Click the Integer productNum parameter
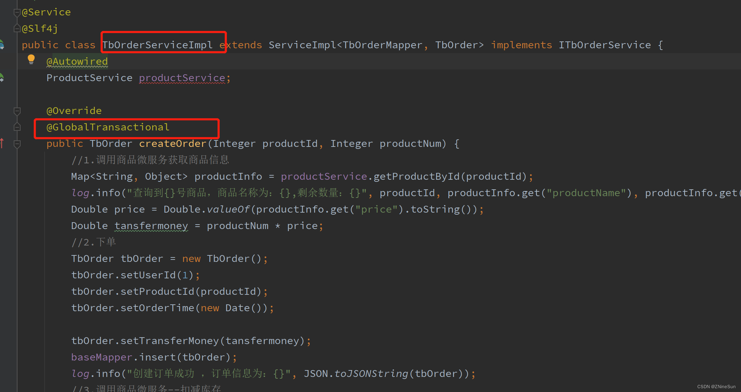 pyautogui.click(x=386, y=143)
